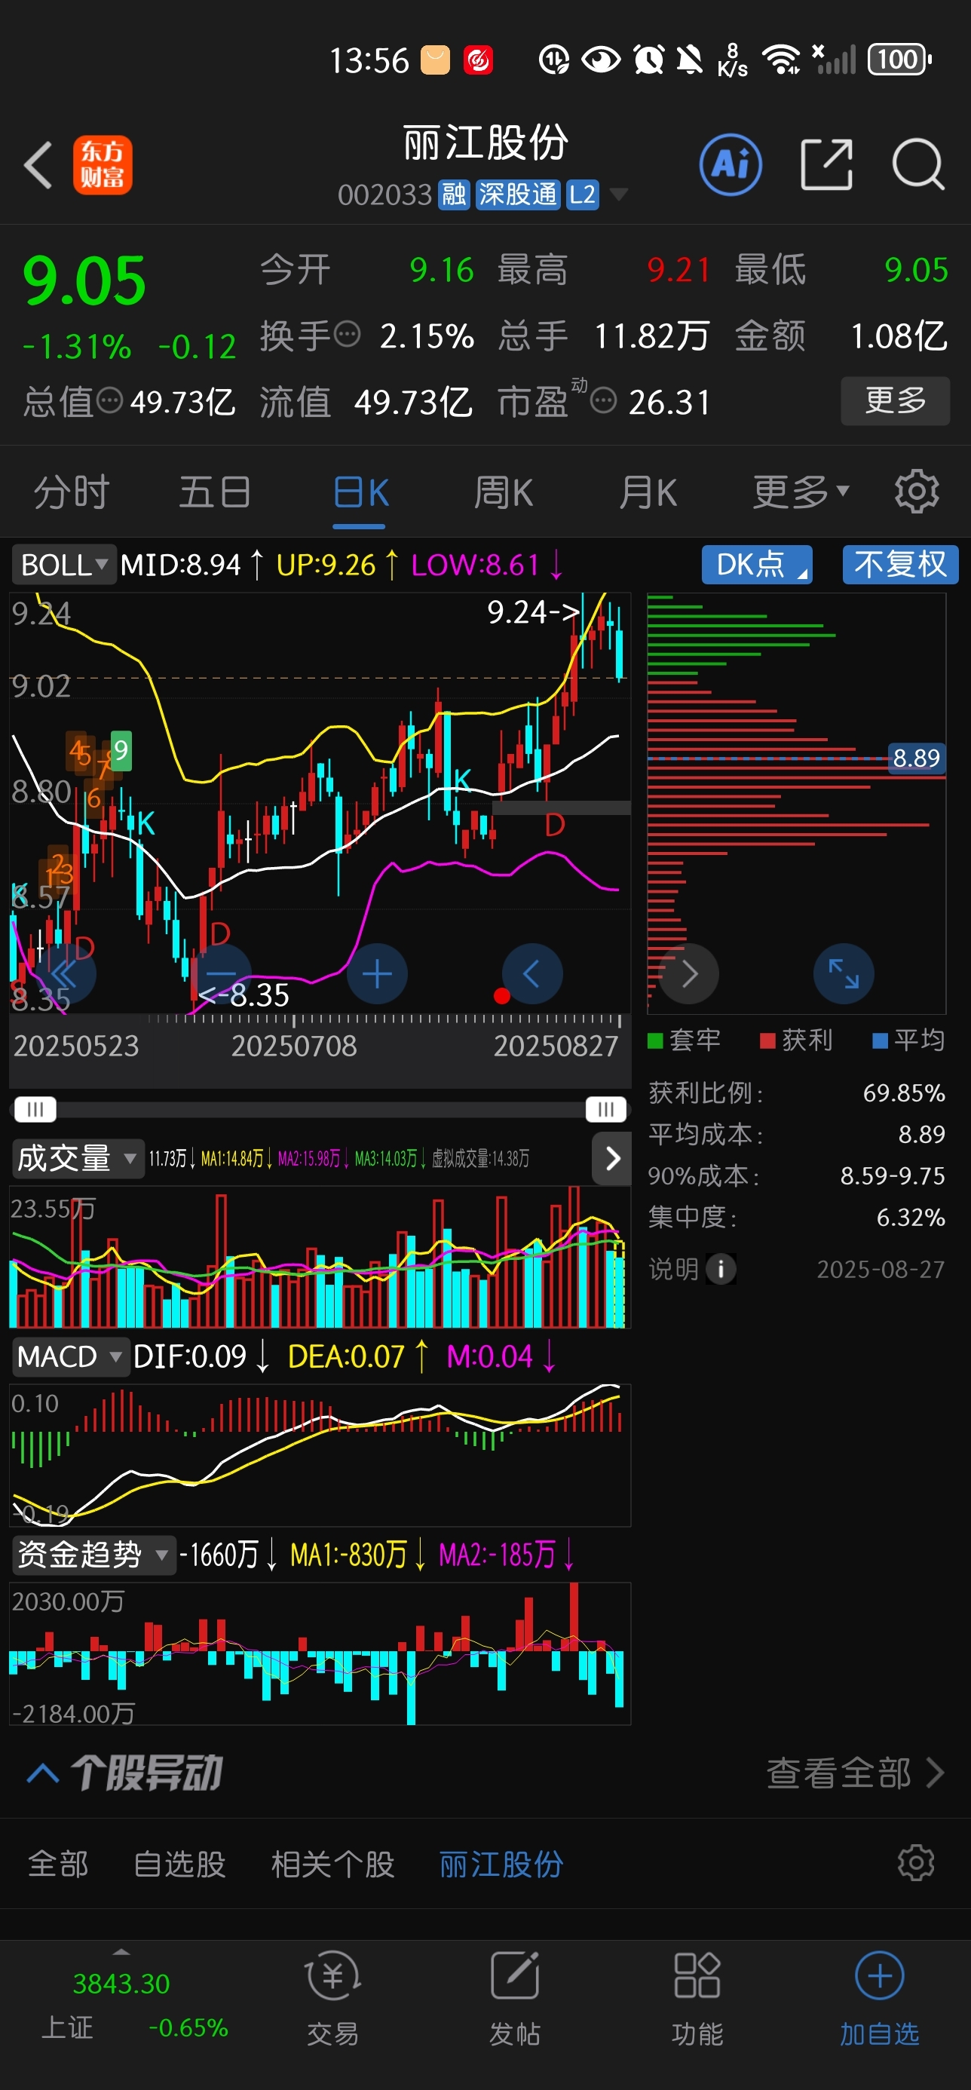Image resolution: width=971 pixels, height=2090 pixels.
Task: Select the 相关个股 alerts tab
Action: [x=332, y=1865]
